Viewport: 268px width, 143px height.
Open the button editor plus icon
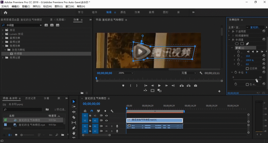pos(219,91)
